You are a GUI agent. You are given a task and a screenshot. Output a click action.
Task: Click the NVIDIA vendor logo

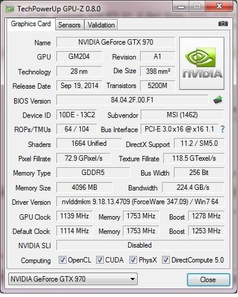pyautogui.click(x=202, y=63)
